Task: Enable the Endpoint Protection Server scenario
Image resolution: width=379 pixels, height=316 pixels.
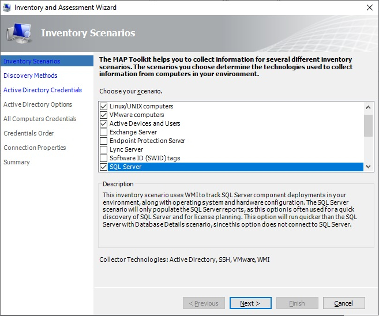Action: coord(103,141)
